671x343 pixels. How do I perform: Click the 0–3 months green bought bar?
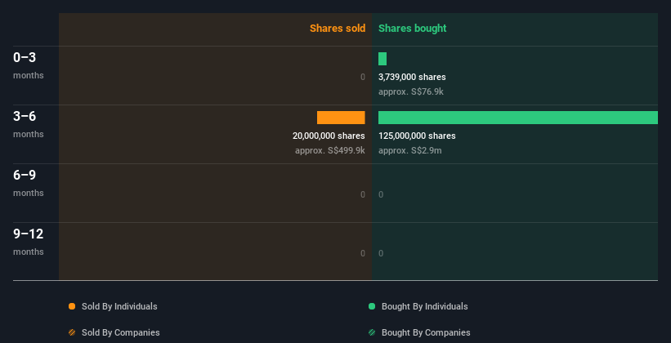(382, 59)
